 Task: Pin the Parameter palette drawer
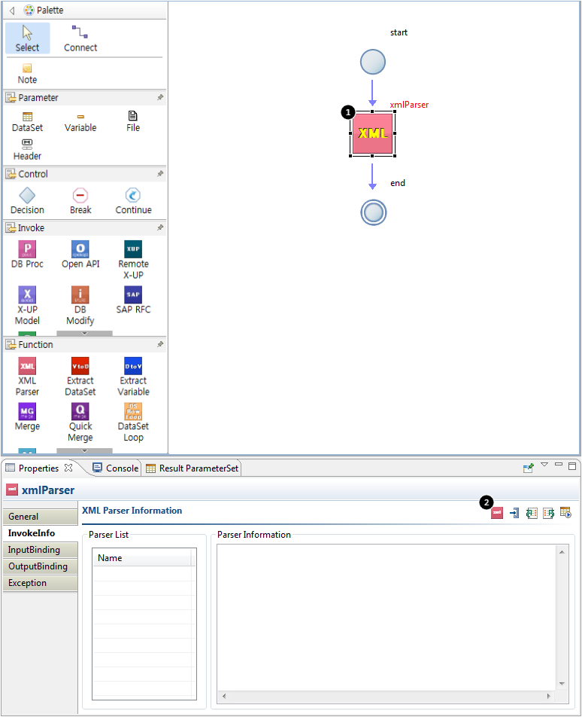tap(159, 97)
